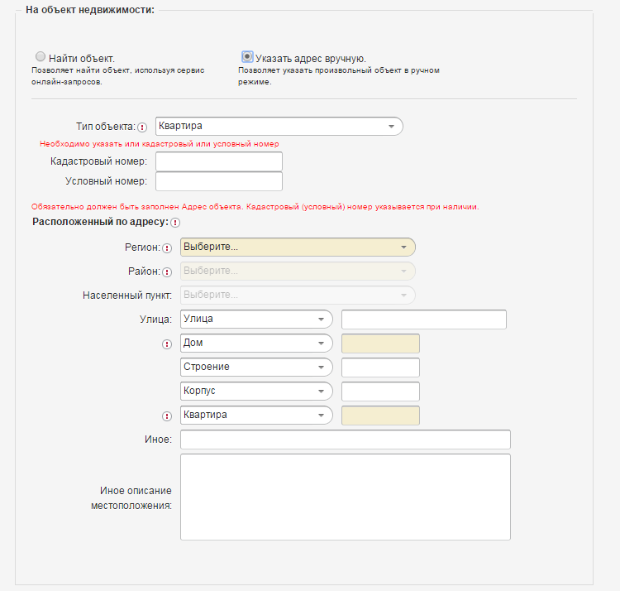Click the required marker icon next to Регион
Screen dimensions: 620x591
pos(167,248)
